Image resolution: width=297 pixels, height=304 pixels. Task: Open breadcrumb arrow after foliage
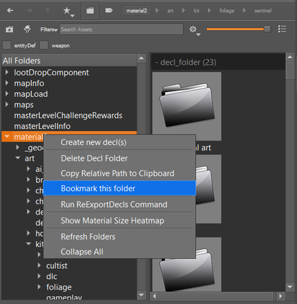[x=244, y=10]
